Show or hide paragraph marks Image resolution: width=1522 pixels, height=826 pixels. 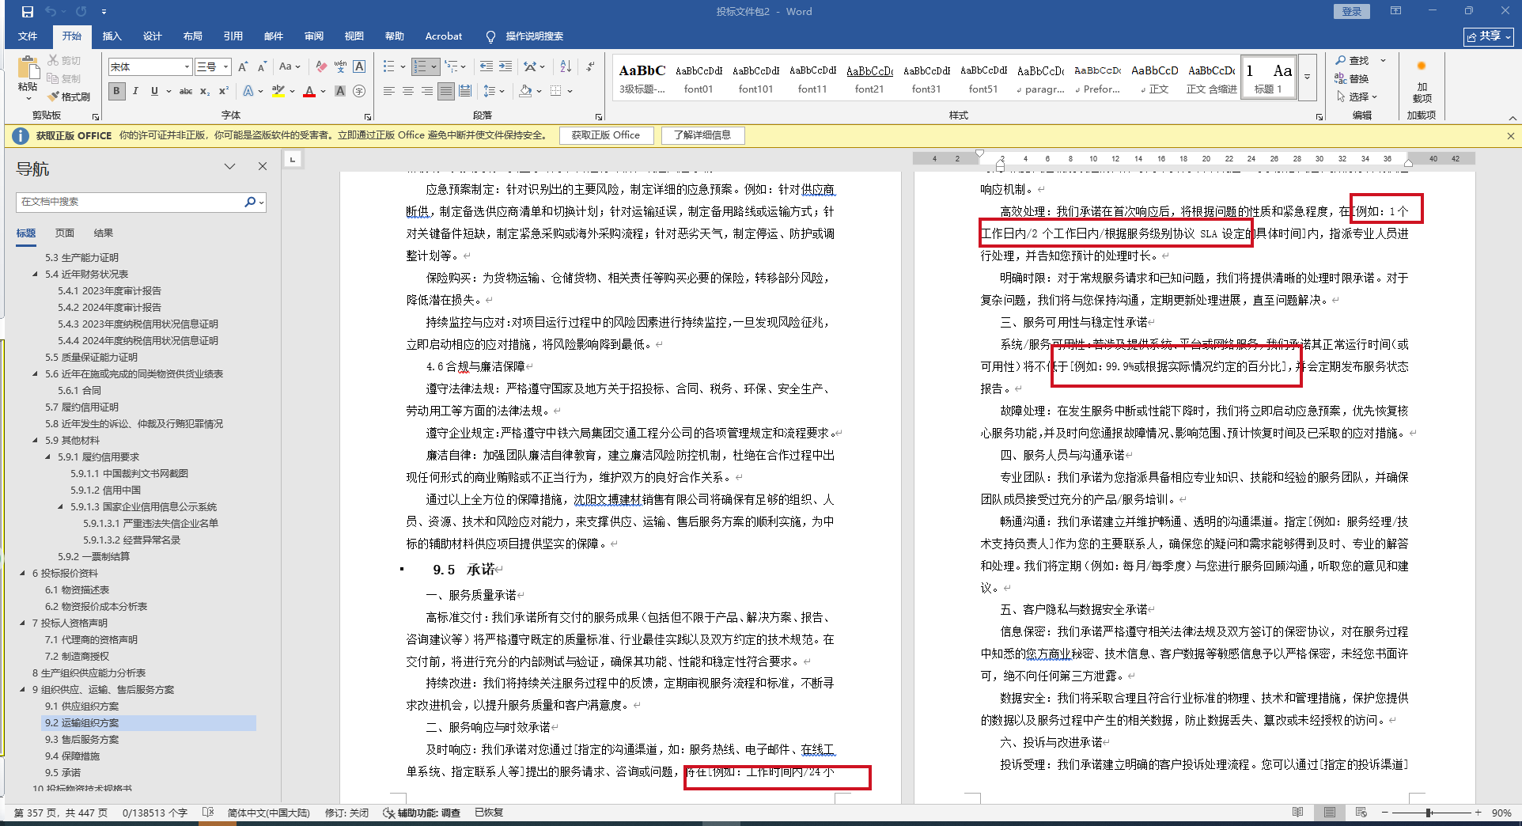[x=590, y=67]
